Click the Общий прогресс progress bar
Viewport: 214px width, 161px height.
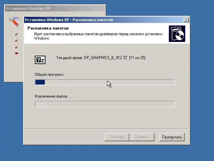click(105, 82)
